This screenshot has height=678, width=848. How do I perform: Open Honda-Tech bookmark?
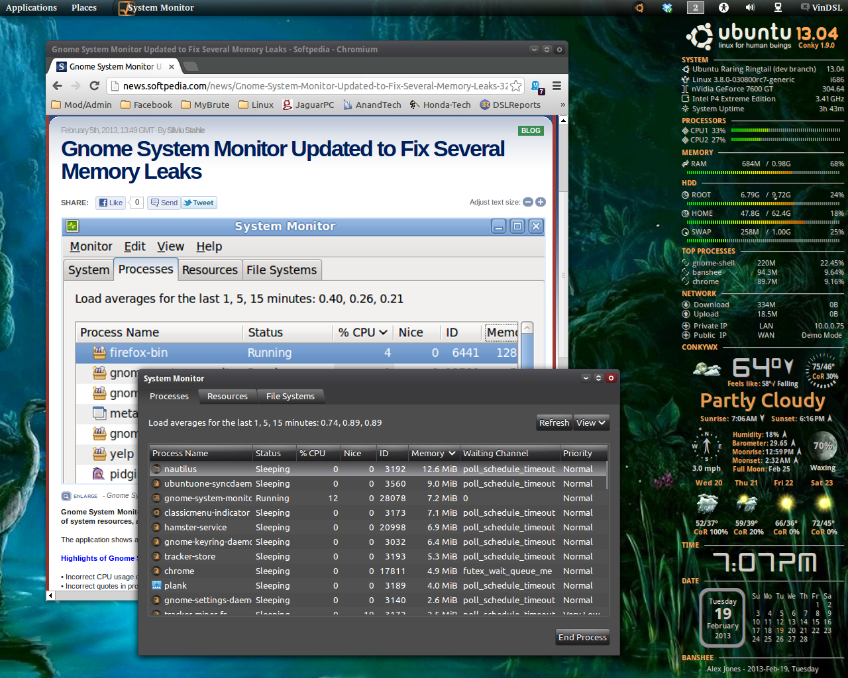tap(441, 105)
